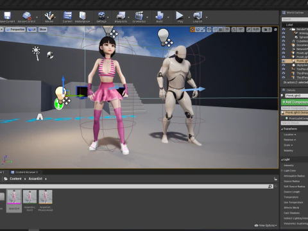
Task: Select the rotate gizmo mode in viewport
Action: coord(198,30)
